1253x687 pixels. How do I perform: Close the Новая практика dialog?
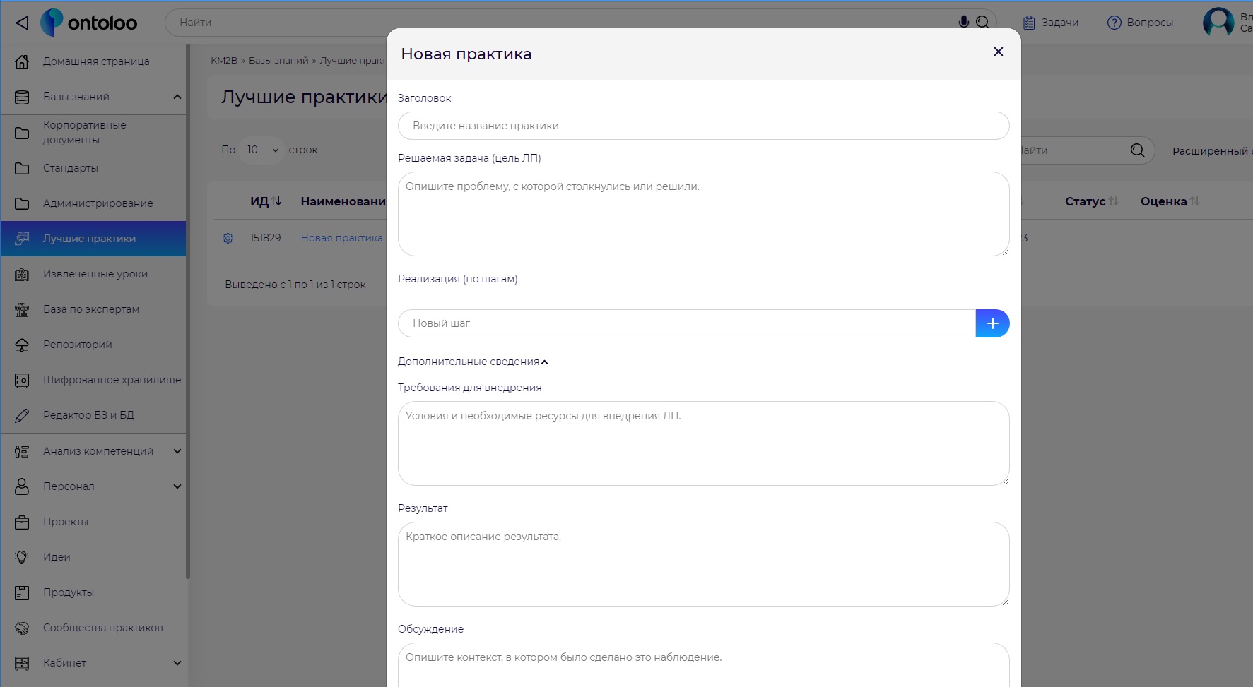(999, 52)
